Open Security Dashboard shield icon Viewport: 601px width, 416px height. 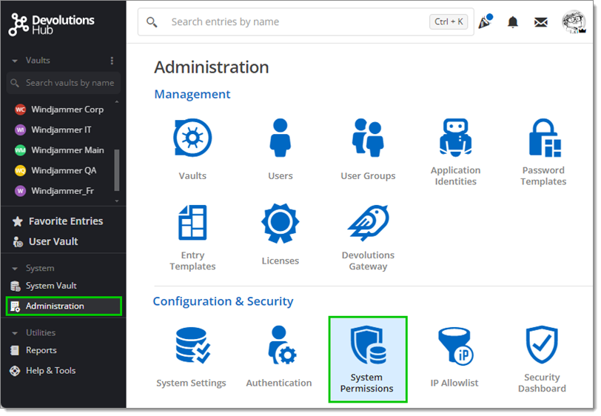(542, 345)
